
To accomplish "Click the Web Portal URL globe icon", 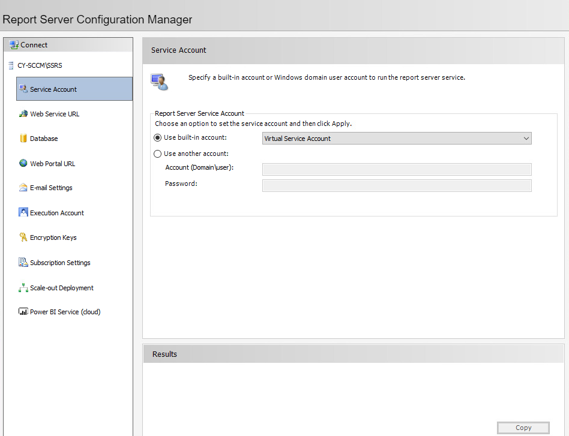I will (23, 163).
